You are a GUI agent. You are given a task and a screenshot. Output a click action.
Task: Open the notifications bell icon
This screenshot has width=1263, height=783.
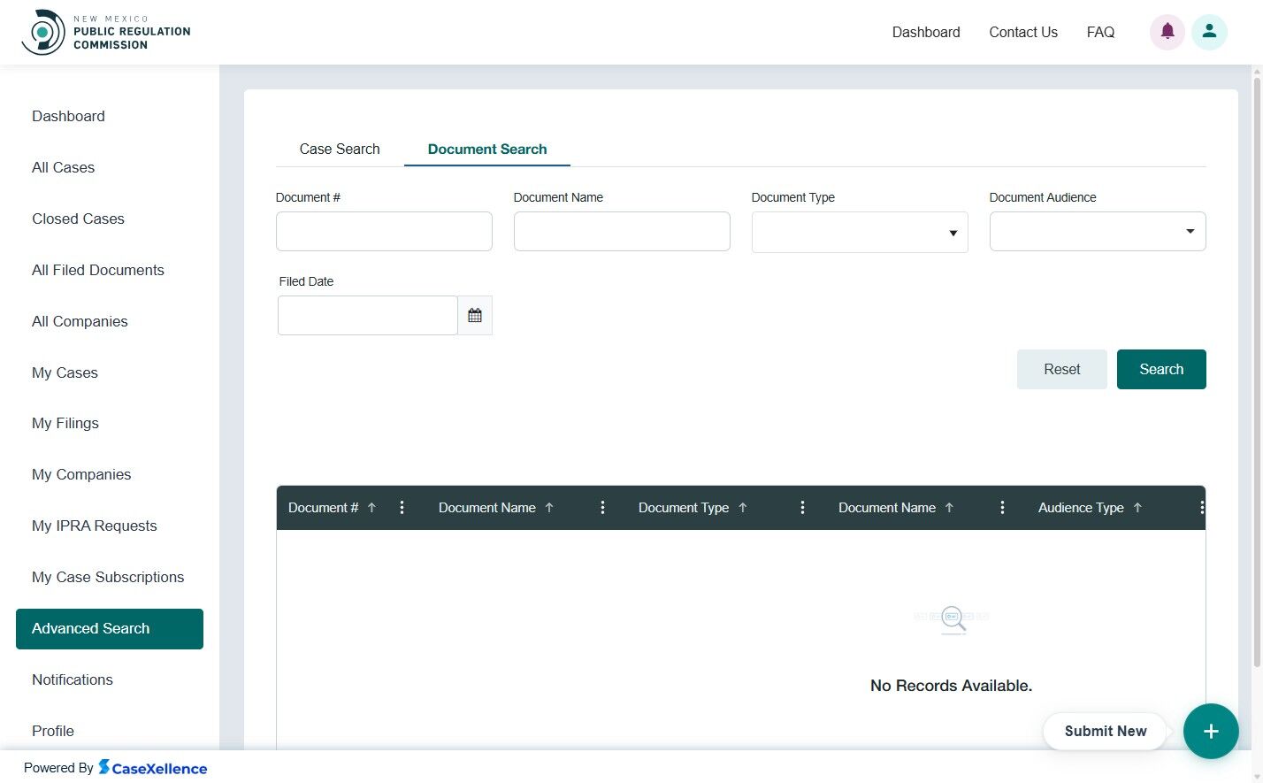[x=1167, y=32]
